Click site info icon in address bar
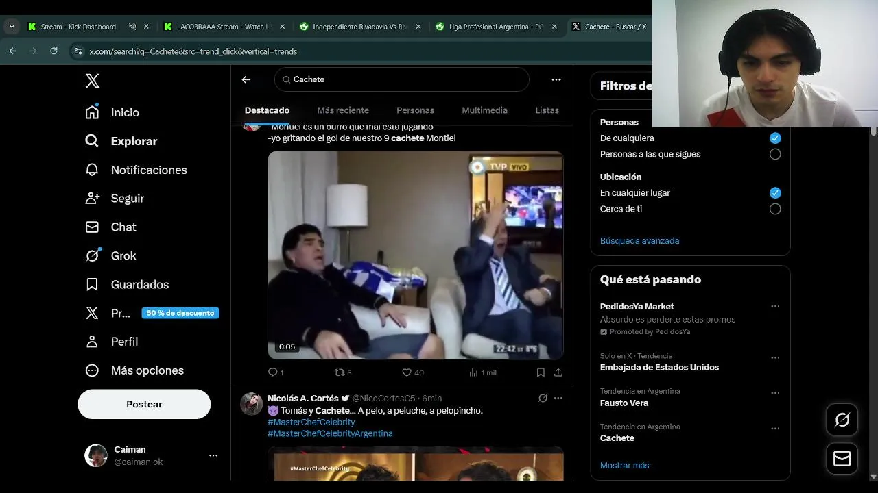 [x=78, y=51]
